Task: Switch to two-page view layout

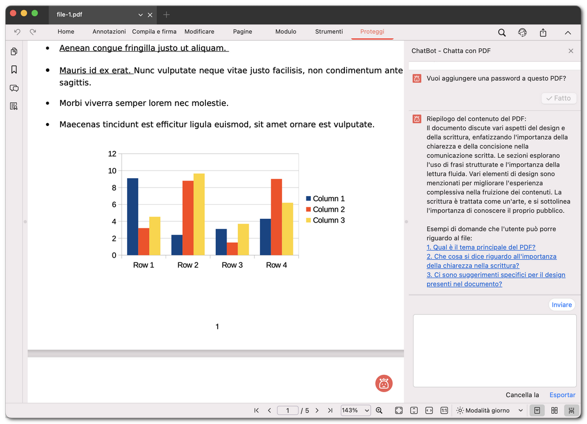Action: (x=554, y=410)
